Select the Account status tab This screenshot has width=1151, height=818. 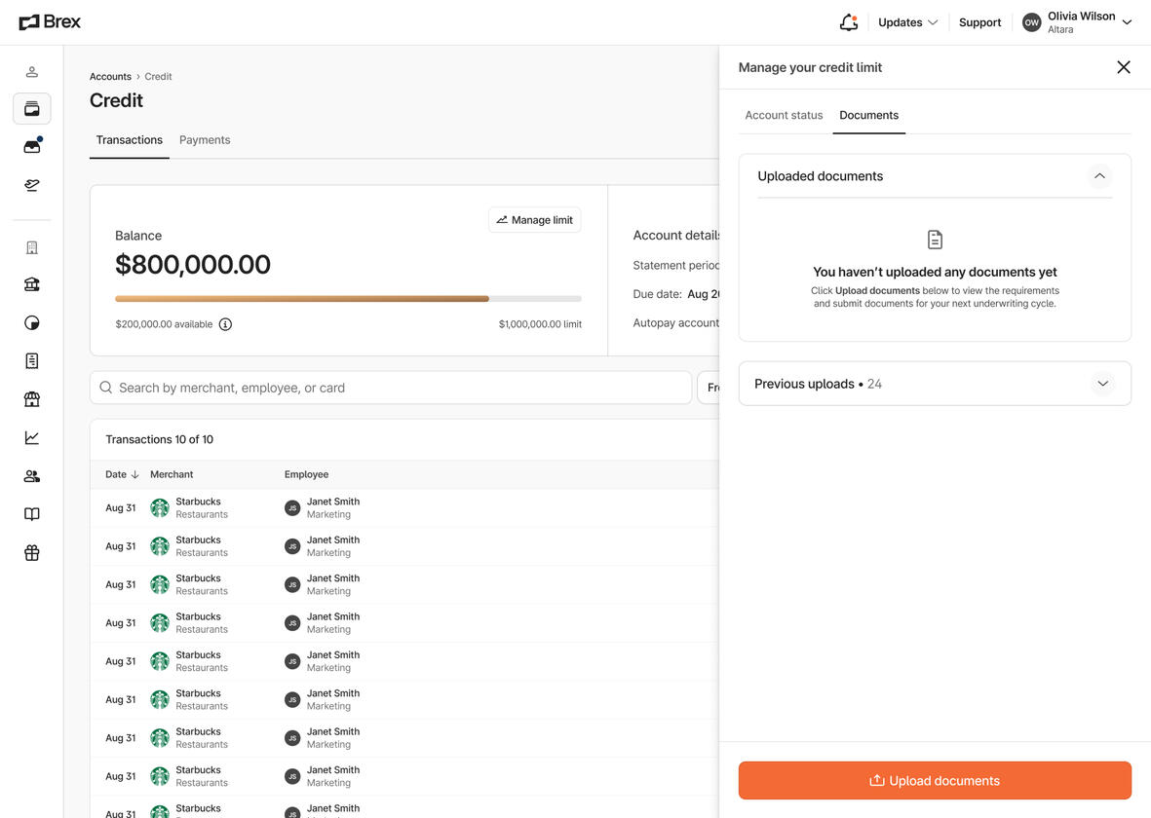click(784, 115)
